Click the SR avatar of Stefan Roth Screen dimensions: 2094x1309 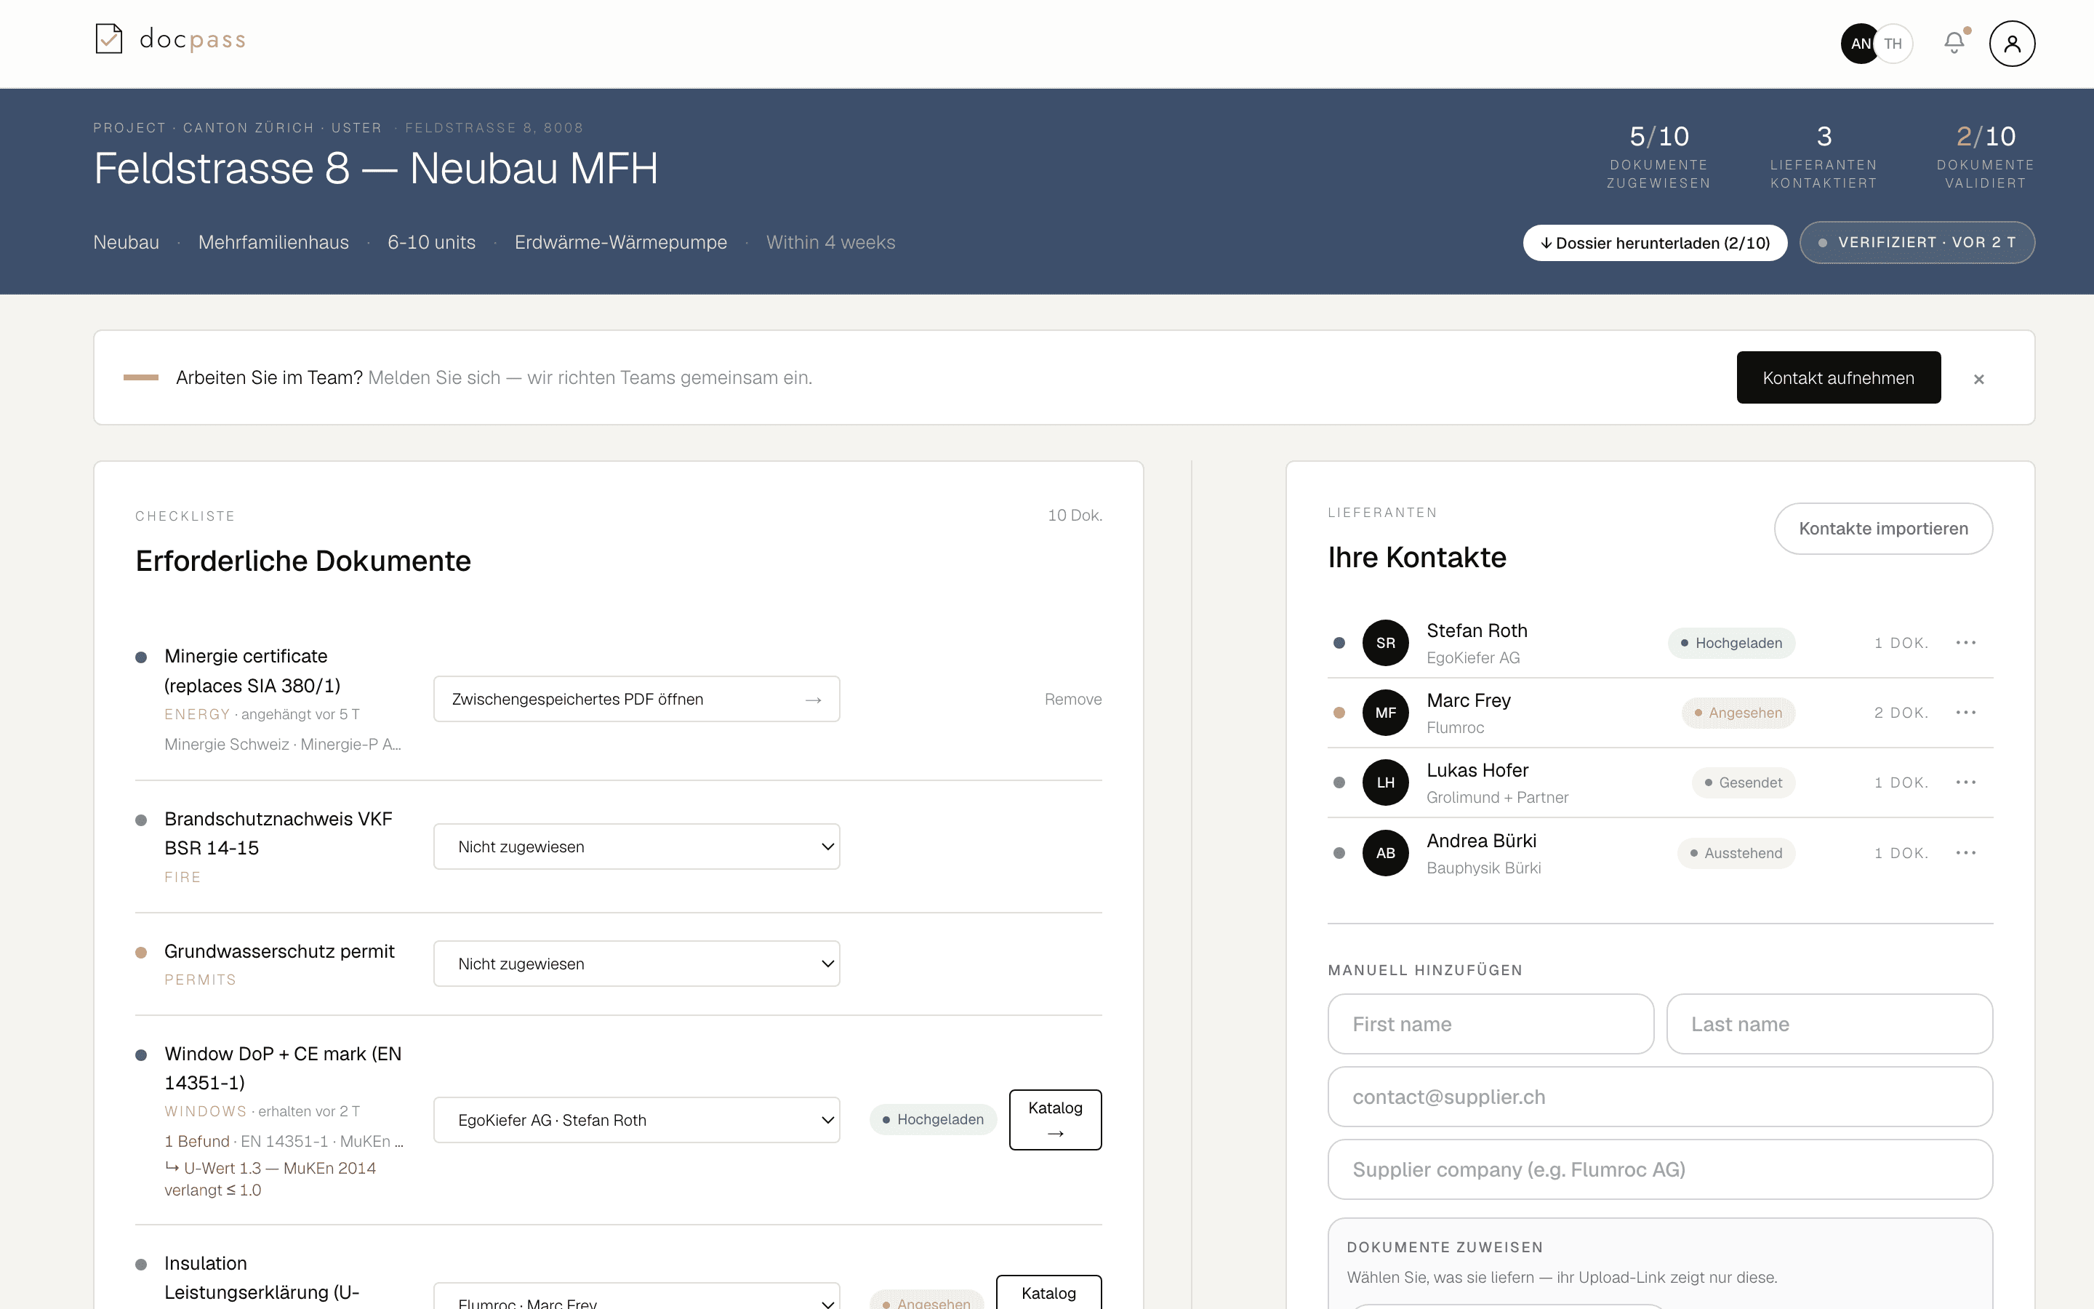coord(1385,642)
